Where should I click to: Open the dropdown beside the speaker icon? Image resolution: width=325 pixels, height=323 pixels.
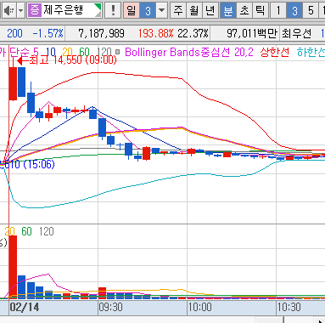point(21,10)
